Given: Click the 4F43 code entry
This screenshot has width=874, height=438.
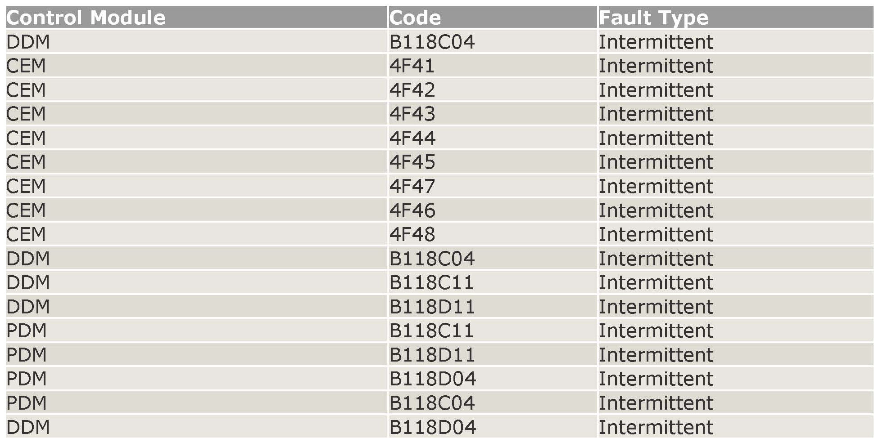Looking at the screenshot, I should click(x=412, y=114).
